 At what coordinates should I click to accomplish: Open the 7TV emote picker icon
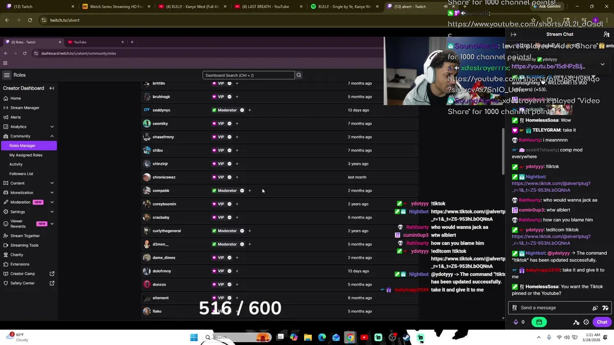[x=605, y=308]
